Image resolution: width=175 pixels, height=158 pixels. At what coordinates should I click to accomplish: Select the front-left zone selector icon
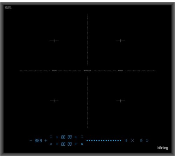click(x=57, y=144)
